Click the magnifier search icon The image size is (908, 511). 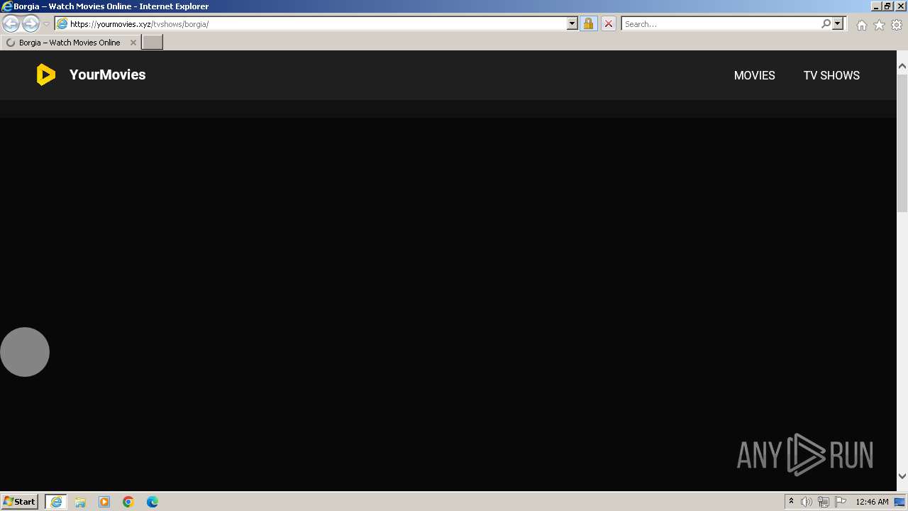(826, 23)
